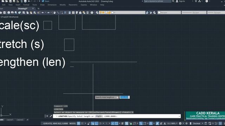This screenshot has width=225, height=126.
Task: Open the Dimension menu
Action: pyautogui.click(x=52, y=5)
